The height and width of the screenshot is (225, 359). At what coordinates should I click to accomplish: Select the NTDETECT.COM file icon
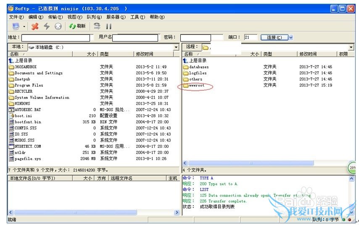click(x=11, y=147)
